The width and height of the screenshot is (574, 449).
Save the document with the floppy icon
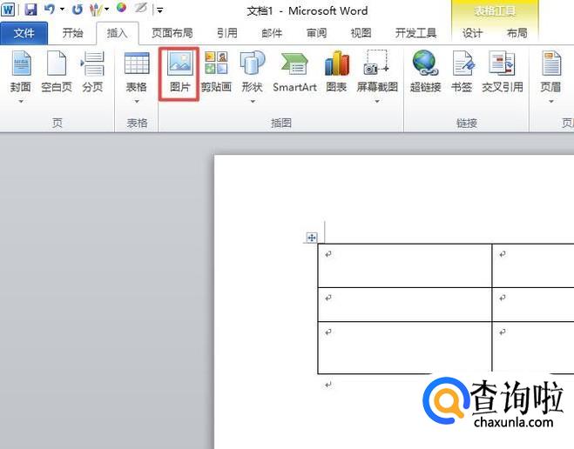(x=30, y=10)
